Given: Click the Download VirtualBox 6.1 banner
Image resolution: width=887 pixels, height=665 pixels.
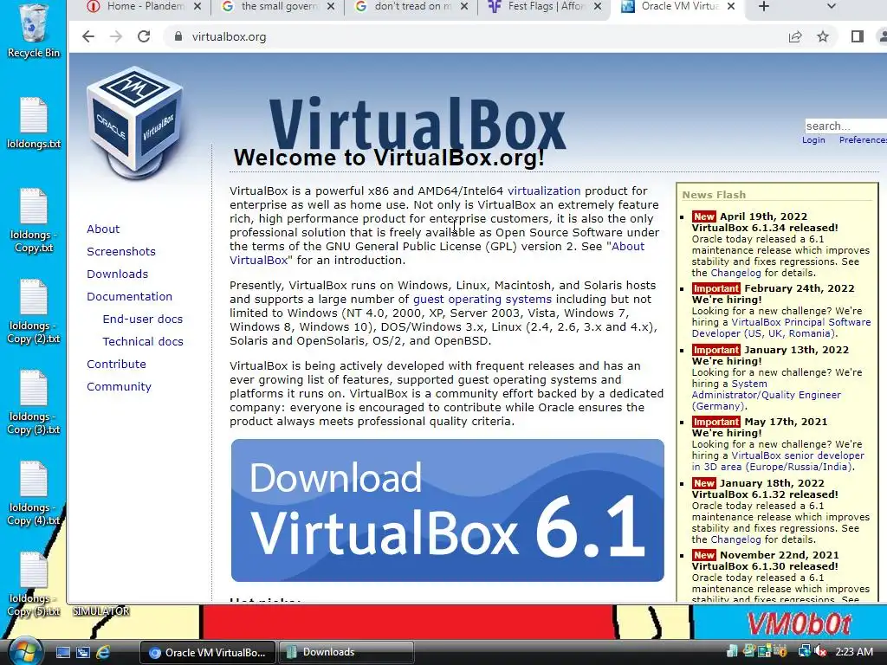Looking at the screenshot, I should click(x=448, y=510).
